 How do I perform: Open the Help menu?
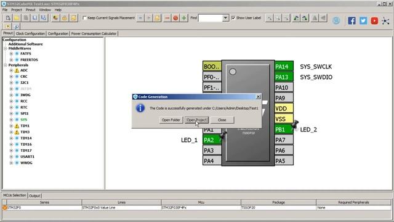tap(58, 10)
